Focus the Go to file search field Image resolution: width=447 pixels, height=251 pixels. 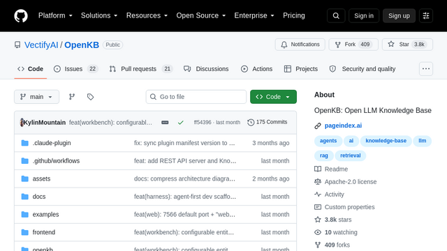click(x=196, y=97)
